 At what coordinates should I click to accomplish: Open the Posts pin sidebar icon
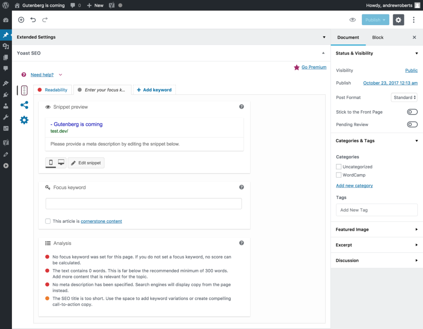6,35
